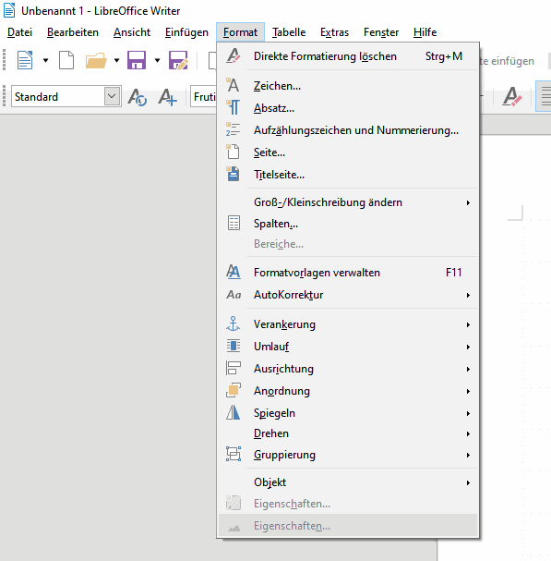The image size is (551, 561).
Task: Click the font name field
Action: [204, 97]
